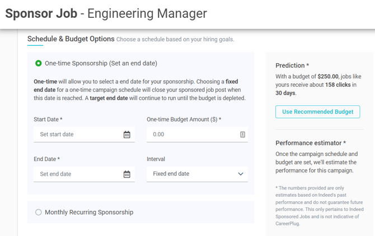Viewport: 375px width, 236px height.
Task: Click the estimates disclaimer footnote text
Action: click(319, 205)
